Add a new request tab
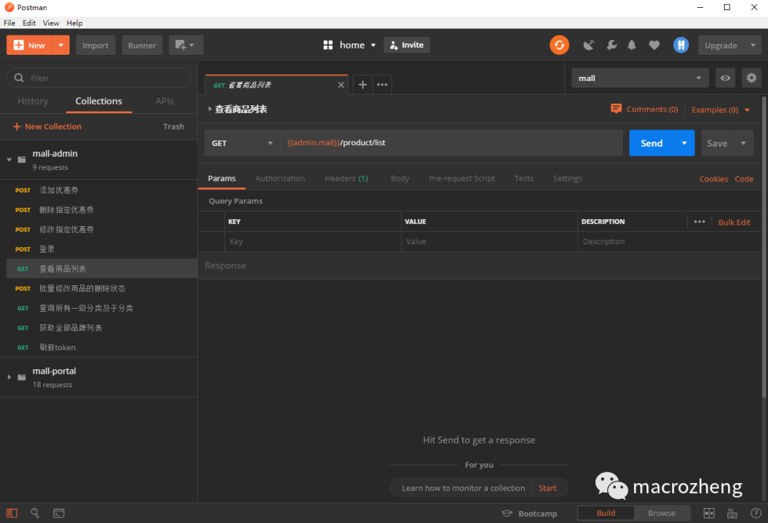Screen dimensions: 768x523 [363, 85]
